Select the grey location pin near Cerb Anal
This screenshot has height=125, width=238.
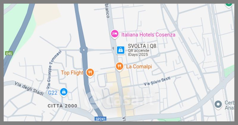click(218, 105)
